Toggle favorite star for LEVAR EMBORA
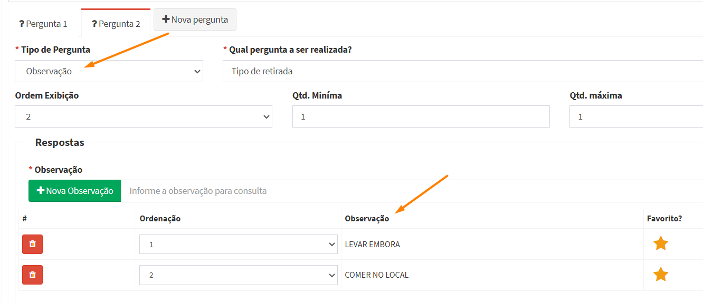Screen dimensions: 703x303 660,243
